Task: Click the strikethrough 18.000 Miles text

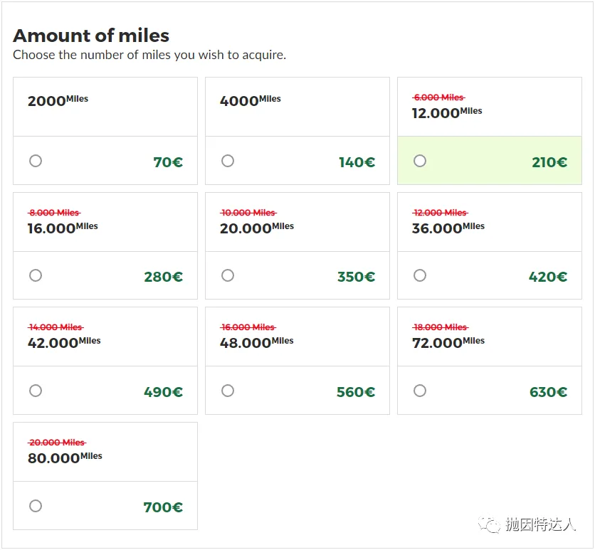Action: [440, 327]
